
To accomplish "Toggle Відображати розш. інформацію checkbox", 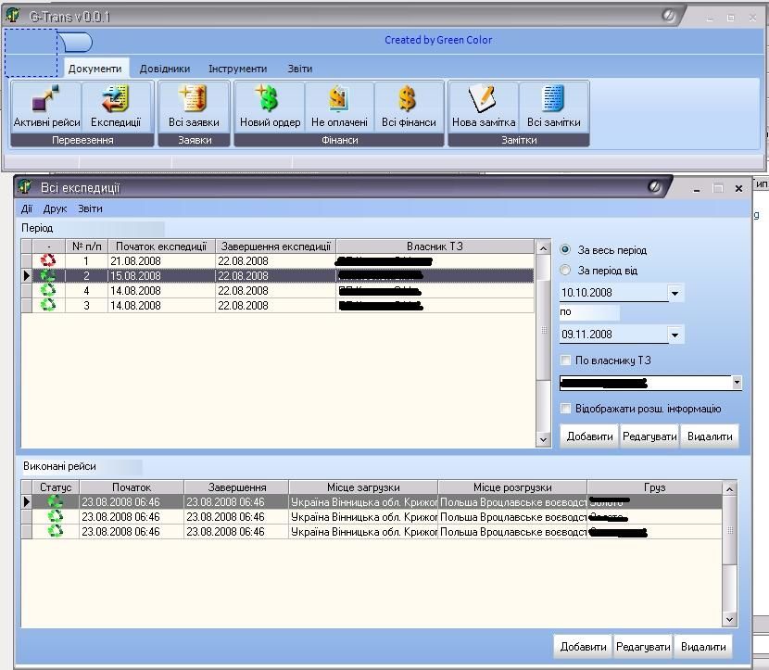I will [565, 408].
